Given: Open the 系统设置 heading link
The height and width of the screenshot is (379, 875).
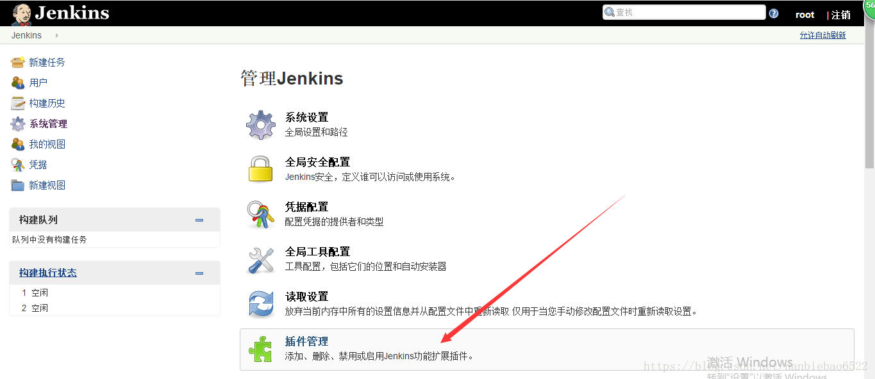Looking at the screenshot, I should coord(306,117).
